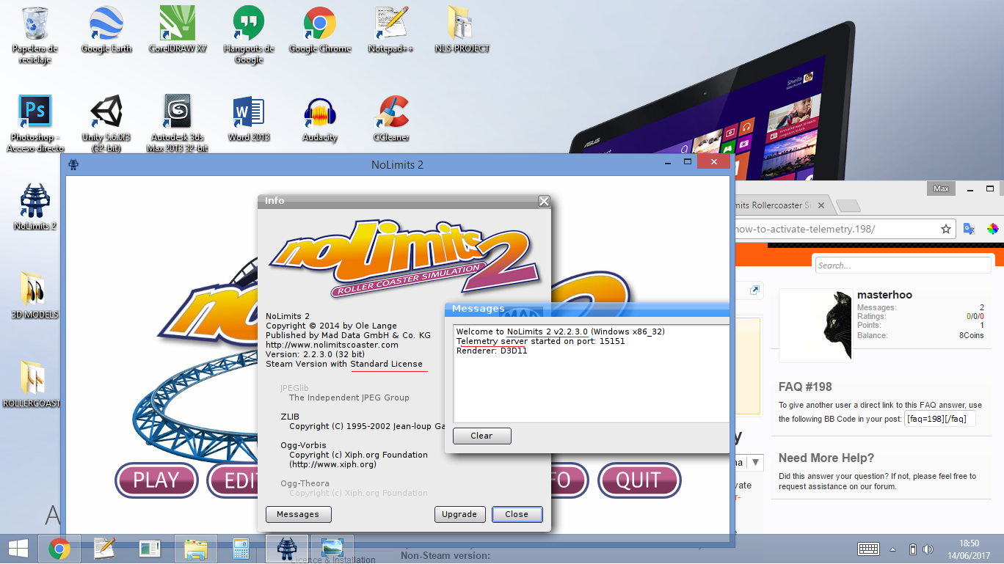Select the Unity 5.6.0f3 desktop icon

click(x=106, y=123)
